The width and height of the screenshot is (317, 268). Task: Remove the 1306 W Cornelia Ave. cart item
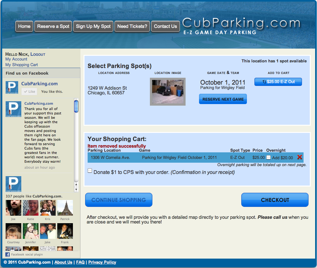click(299, 157)
